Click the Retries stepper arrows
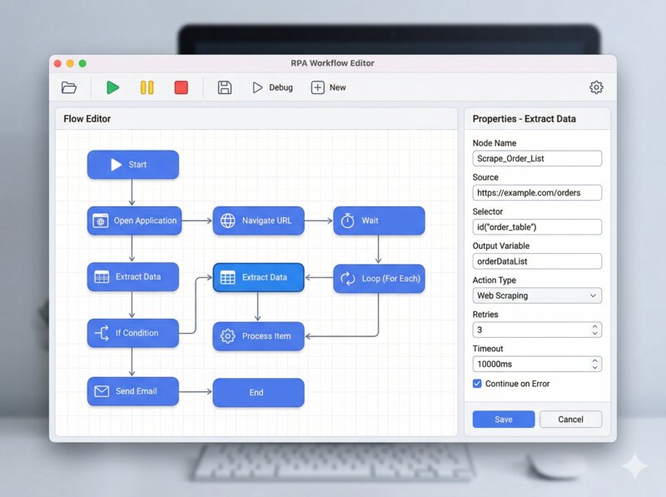The image size is (666, 497). coord(594,330)
